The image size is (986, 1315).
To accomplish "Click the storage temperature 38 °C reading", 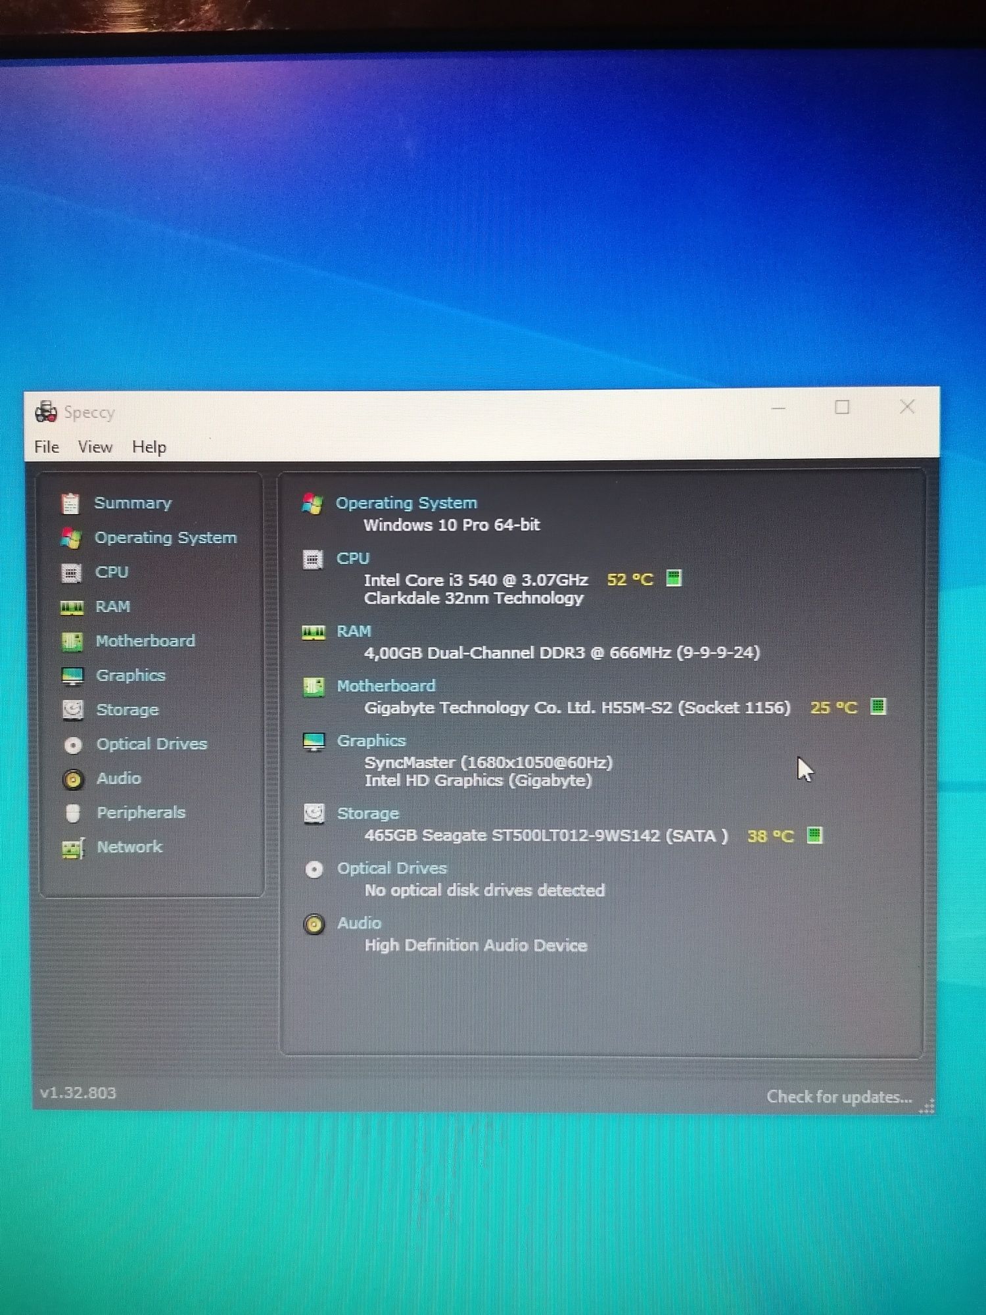I will tap(771, 836).
